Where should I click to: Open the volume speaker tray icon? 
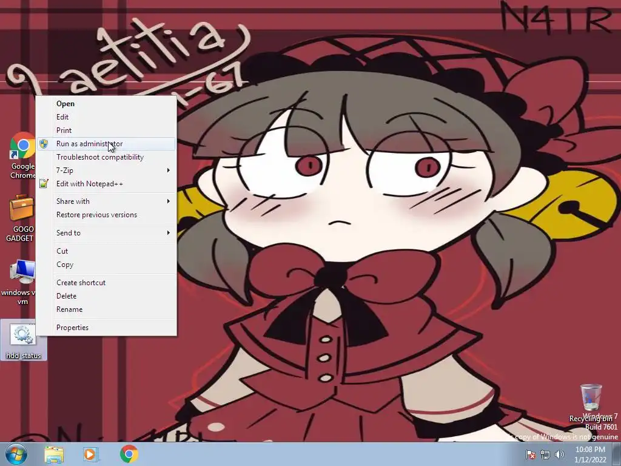[x=560, y=454]
